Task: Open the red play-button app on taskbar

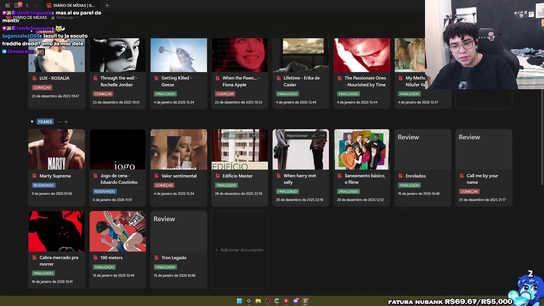Action: click(x=286, y=301)
